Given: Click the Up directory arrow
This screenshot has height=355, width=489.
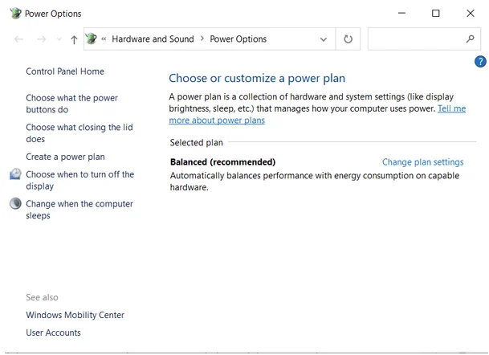Looking at the screenshot, I should [74, 39].
